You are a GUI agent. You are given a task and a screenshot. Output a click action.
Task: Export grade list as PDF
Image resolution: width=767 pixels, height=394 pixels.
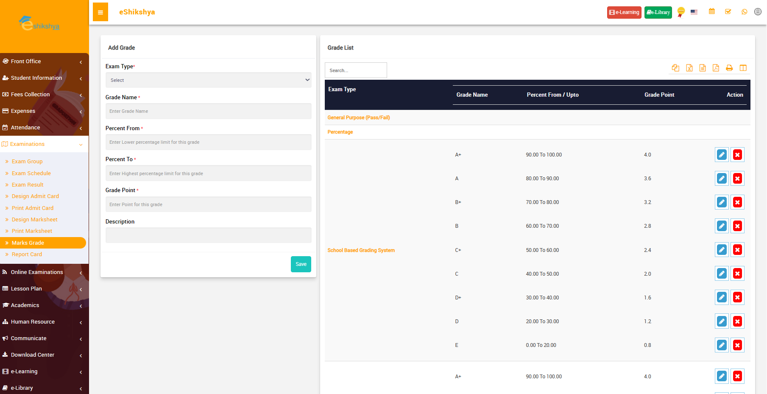(x=716, y=68)
